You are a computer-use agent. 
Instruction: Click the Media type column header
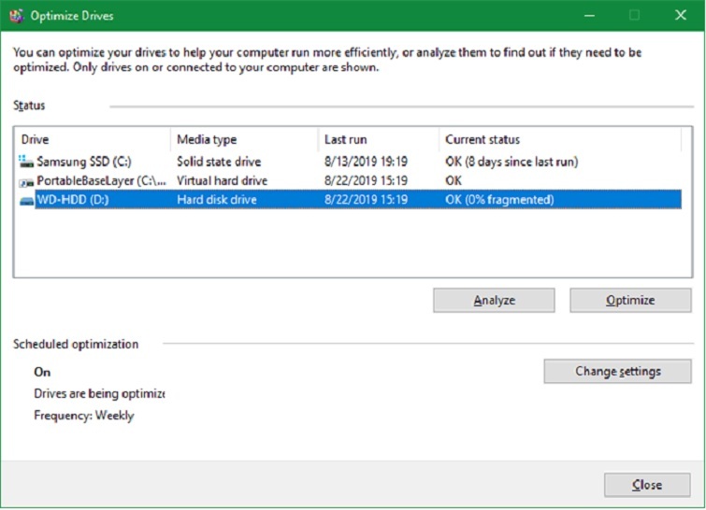coord(243,139)
